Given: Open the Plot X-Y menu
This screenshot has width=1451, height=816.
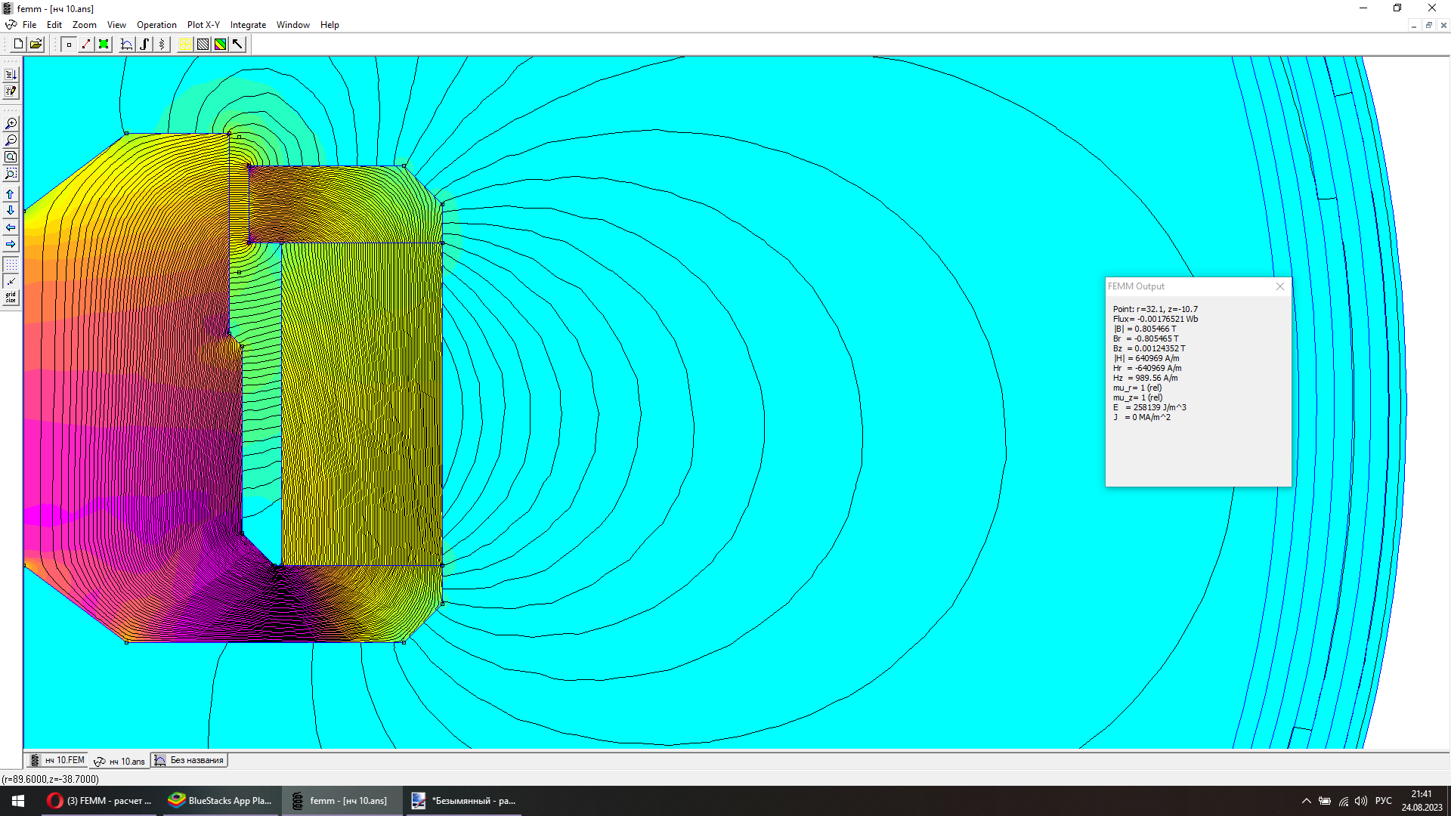Looking at the screenshot, I should pos(203,25).
